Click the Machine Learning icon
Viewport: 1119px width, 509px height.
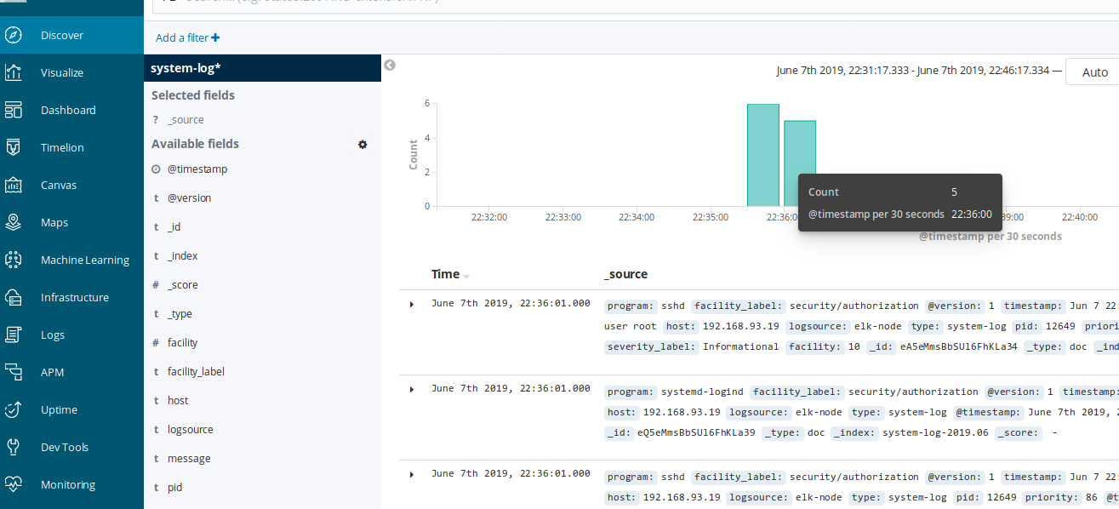(x=13, y=260)
